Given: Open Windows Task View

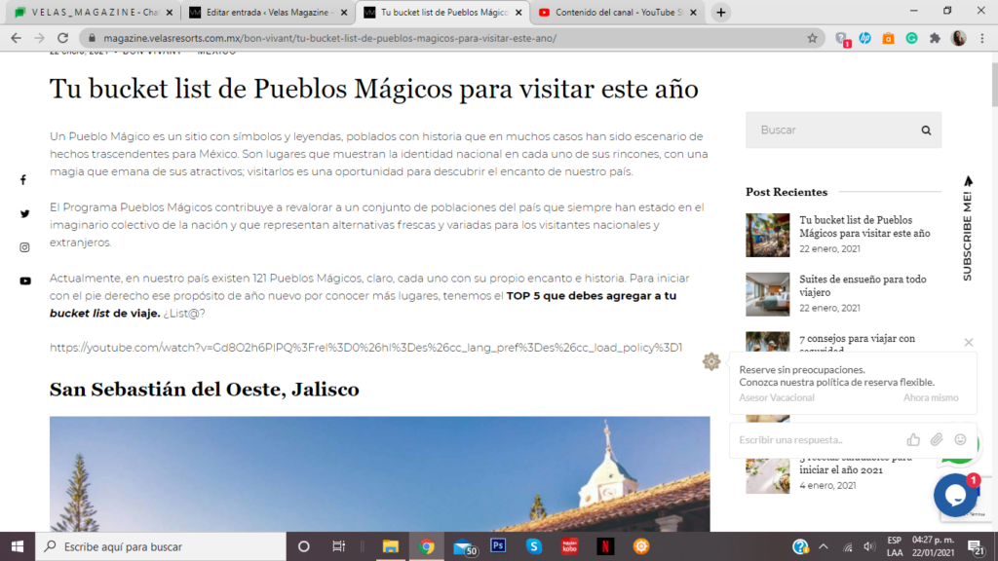Looking at the screenshot, I should tap(338, 546).
